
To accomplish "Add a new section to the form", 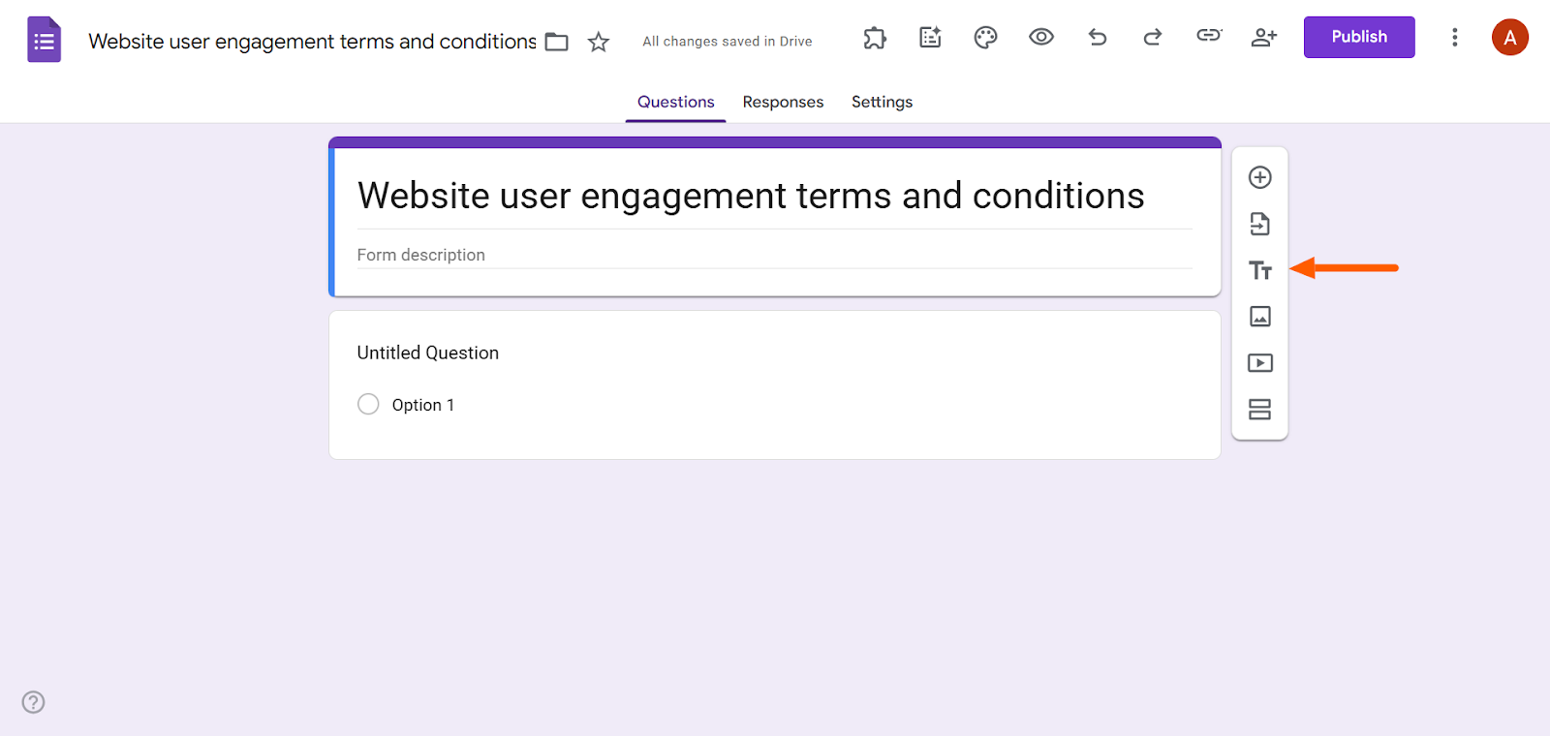I will click(x=1259, y=410).
